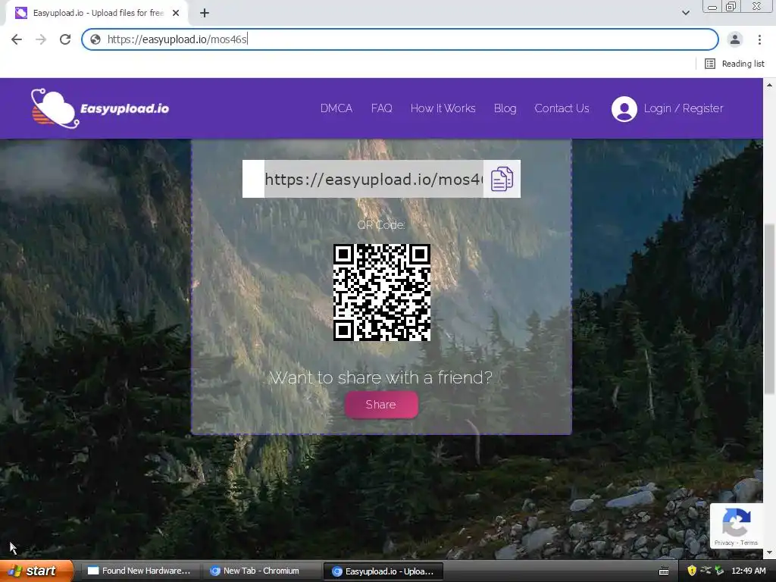Open the DMCA page

pyautogui.click(x=336, y=108)
